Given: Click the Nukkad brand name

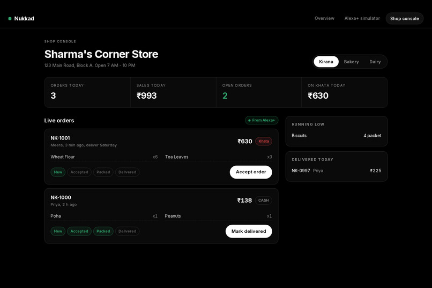Looking at the screenshot, I should tap(24, 18).
